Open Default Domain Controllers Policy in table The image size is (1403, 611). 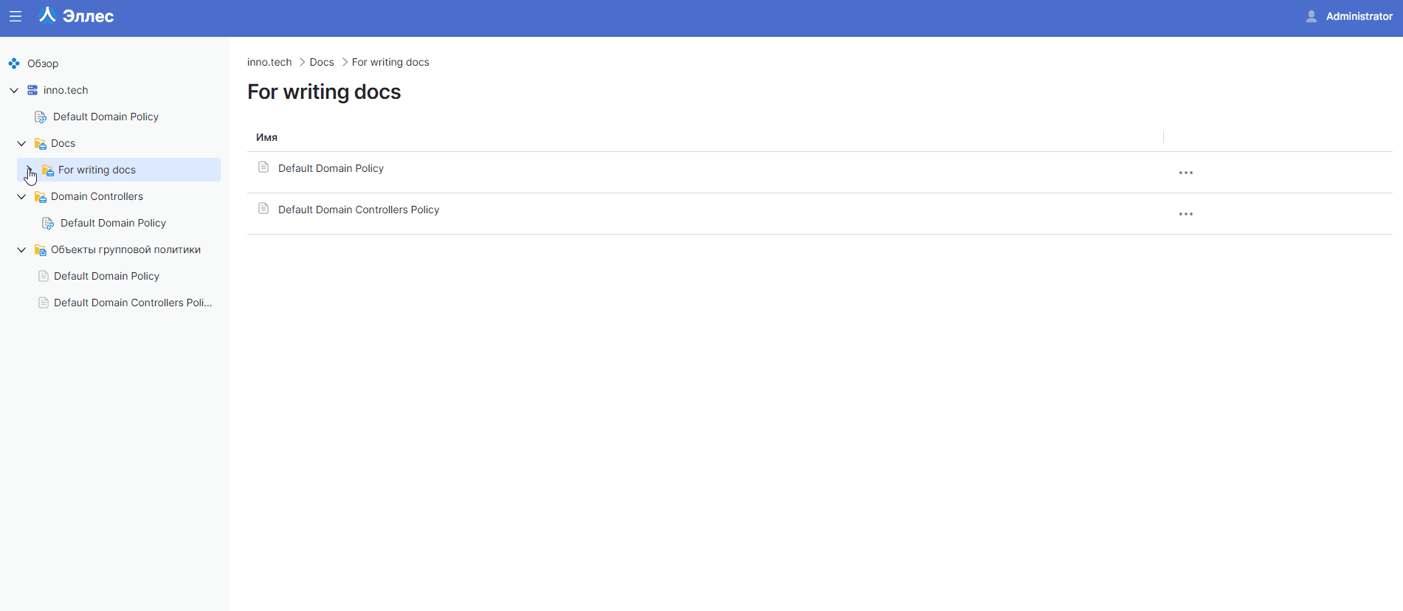pos(359,210)
